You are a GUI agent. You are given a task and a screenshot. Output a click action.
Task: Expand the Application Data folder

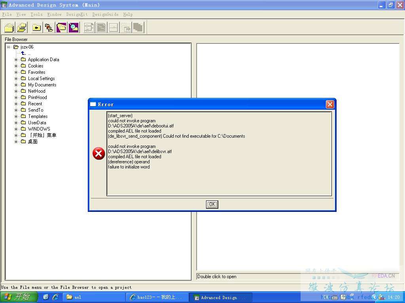tap(16, 60)
